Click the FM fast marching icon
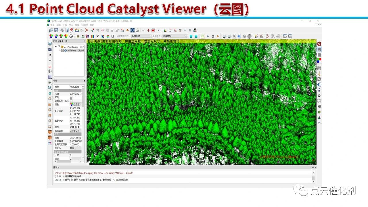The height and width of the screenshot is (207, 368). 229,37
